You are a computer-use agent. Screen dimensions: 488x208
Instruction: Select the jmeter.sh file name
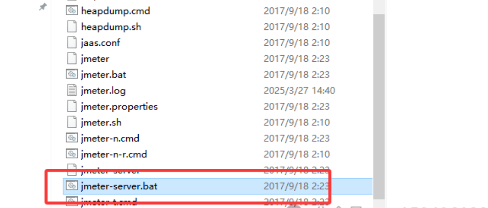[101, 122]
